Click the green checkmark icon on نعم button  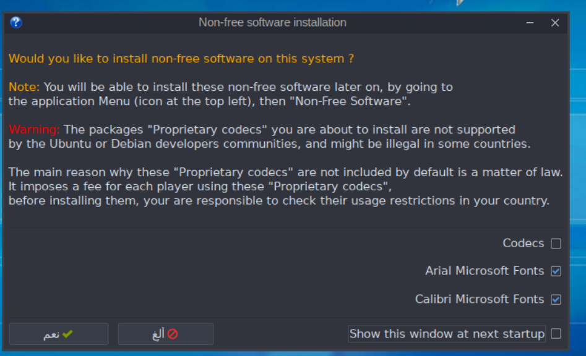point(68,334)
